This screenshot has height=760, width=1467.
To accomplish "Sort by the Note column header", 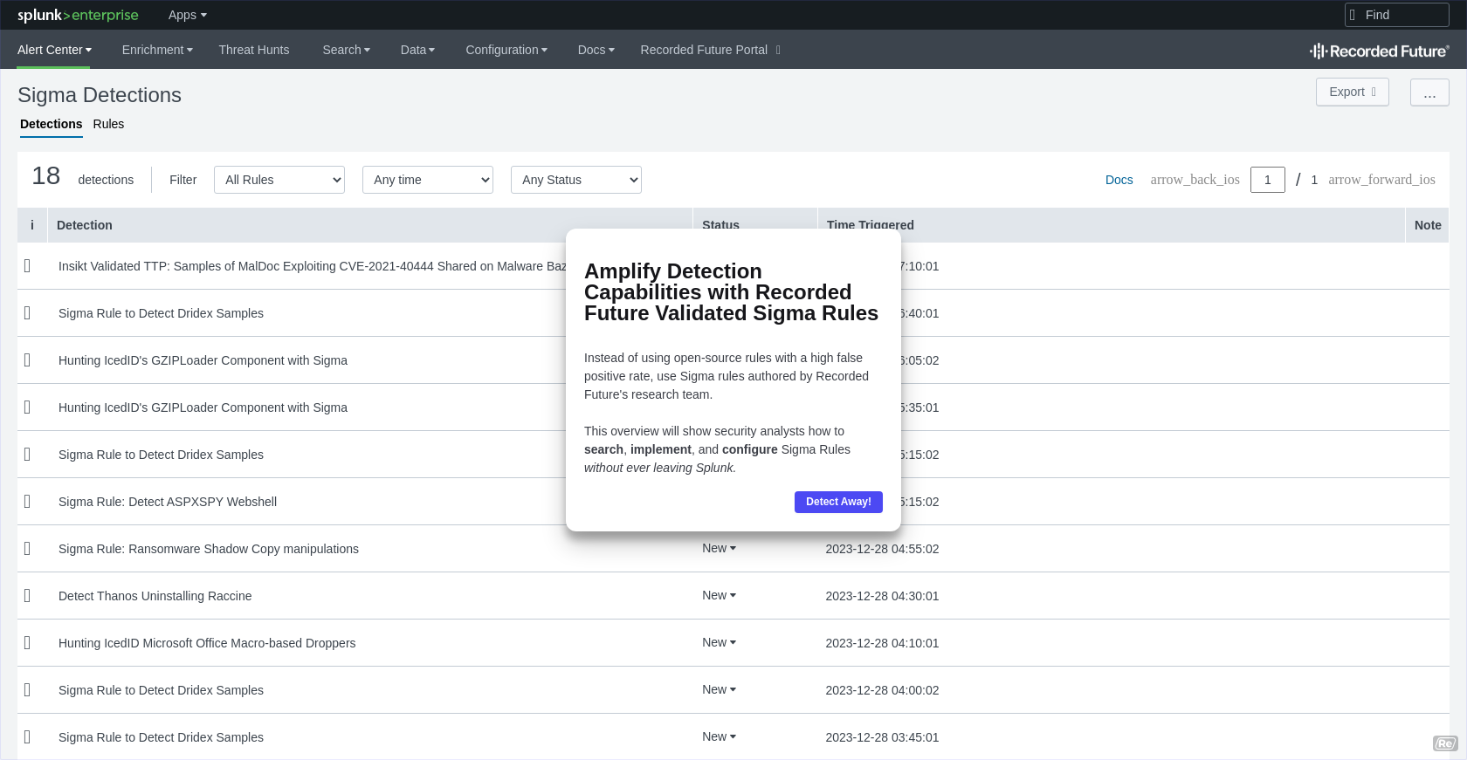I will [x=1428, y=225].
